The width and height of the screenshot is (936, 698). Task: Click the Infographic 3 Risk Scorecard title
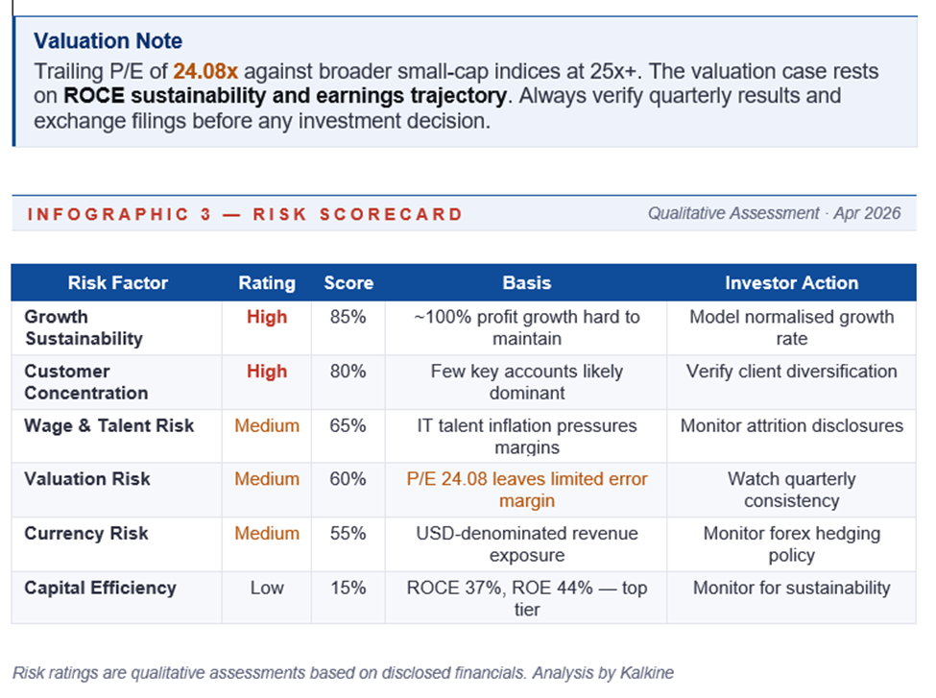(x=245, y=214)
